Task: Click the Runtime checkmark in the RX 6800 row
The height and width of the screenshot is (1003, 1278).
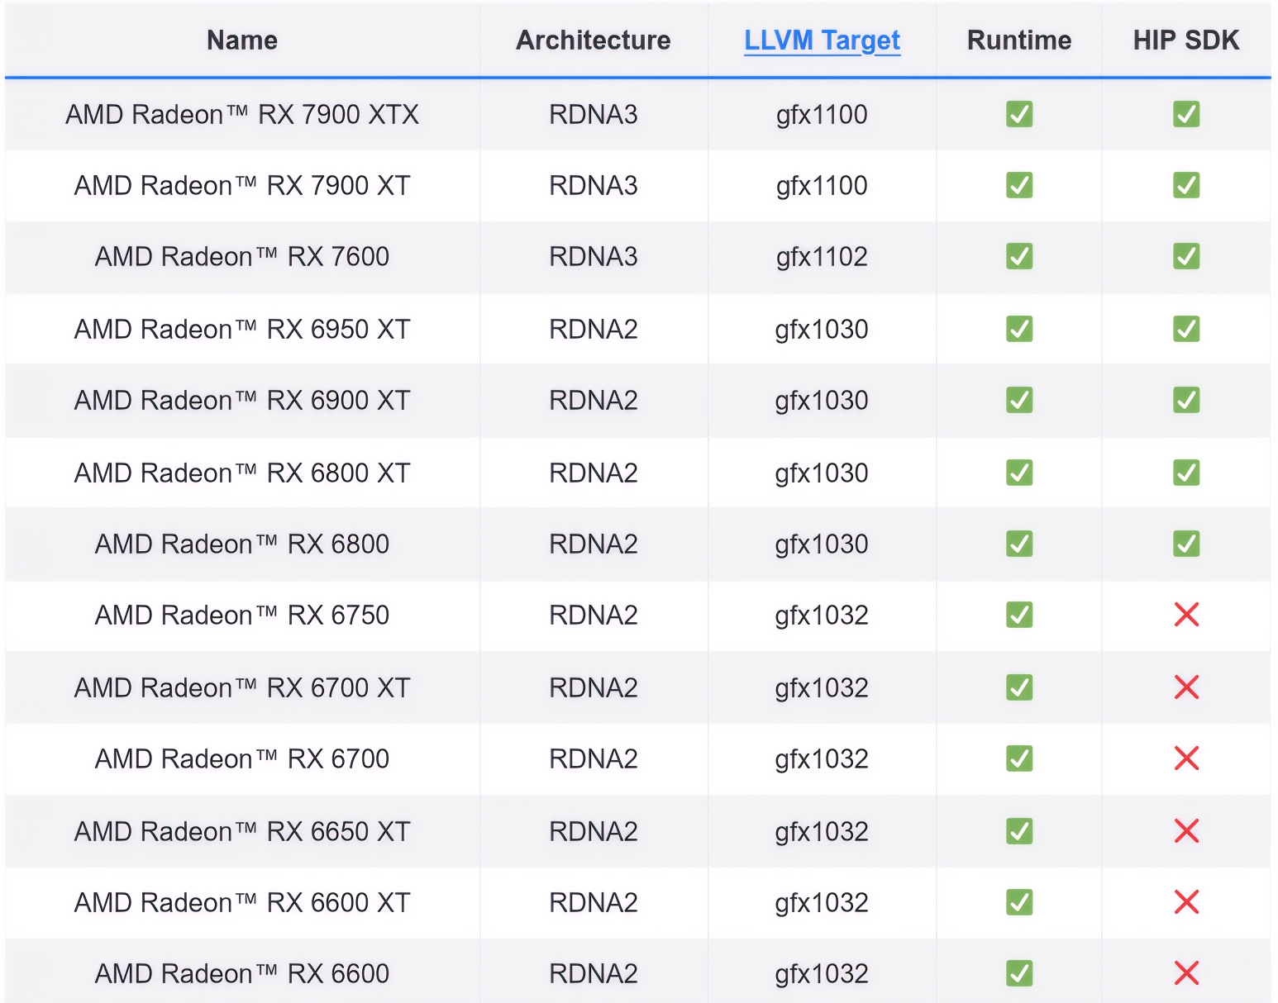Action: (1019, 544)
